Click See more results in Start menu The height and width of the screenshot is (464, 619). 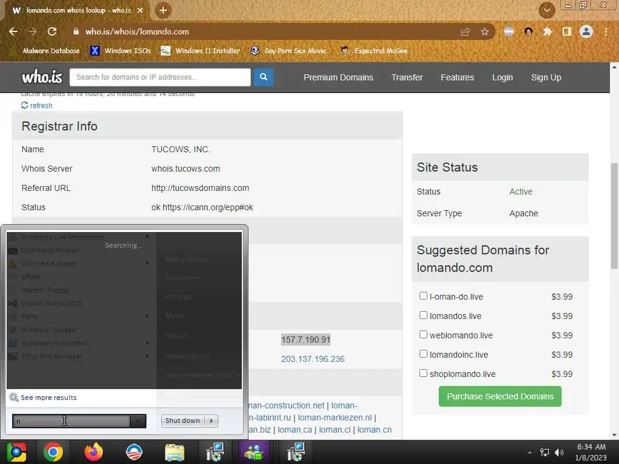click(48, 398)
